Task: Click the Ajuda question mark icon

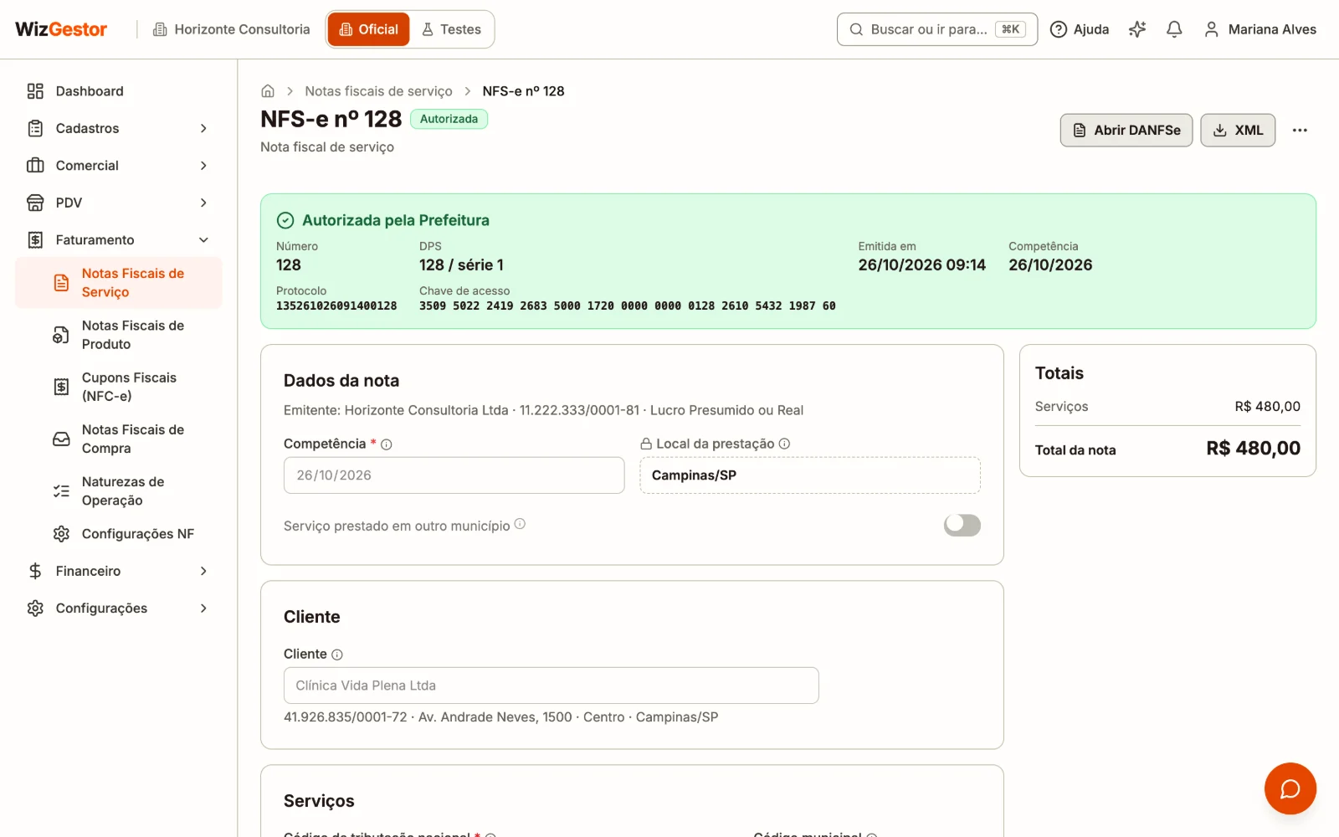Action: click(x=1059, y=29)
